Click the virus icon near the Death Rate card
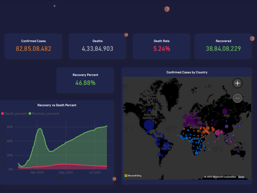 (126, 34)
